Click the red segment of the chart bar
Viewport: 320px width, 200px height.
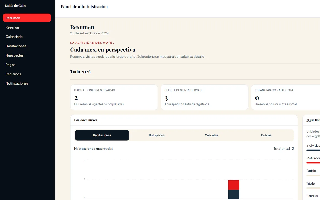234,185
